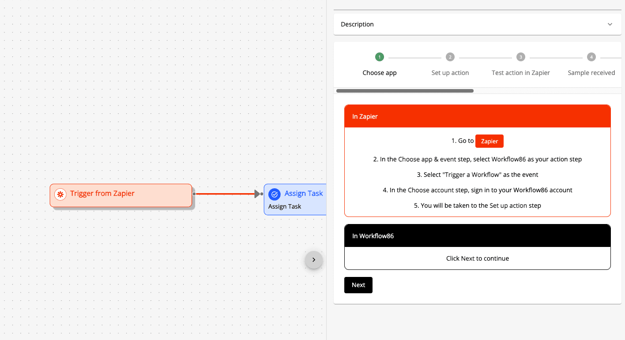Click the horizontal stepper scrollbar
Image resolution: width=625 pixels, height=340 pixels.
405,91
